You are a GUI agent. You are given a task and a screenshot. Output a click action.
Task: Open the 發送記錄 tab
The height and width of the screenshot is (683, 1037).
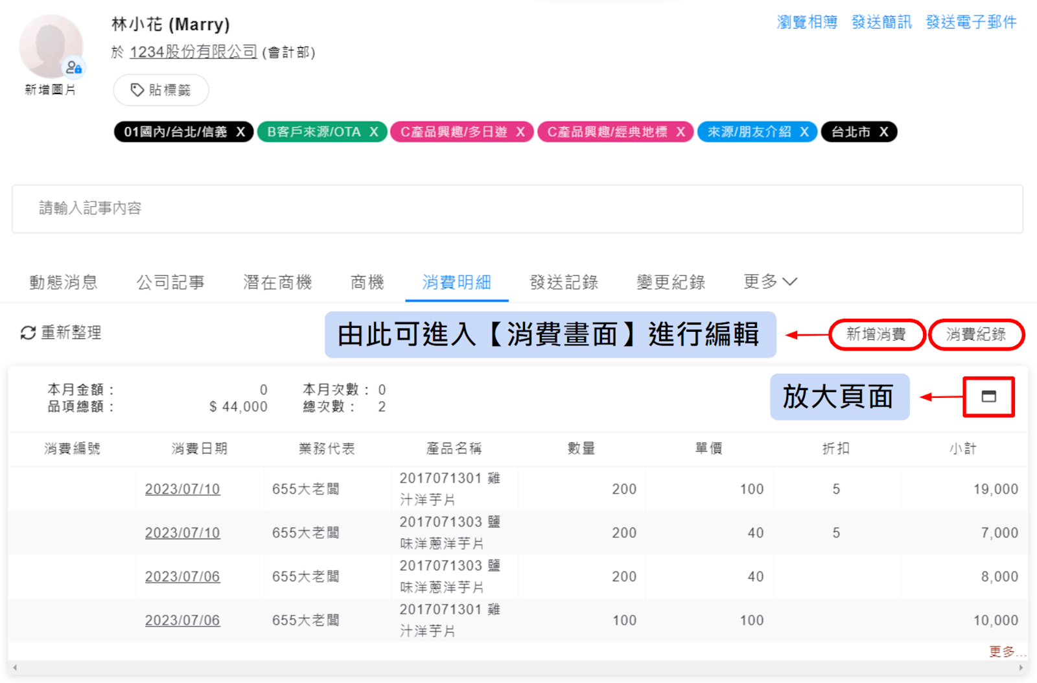563,283
